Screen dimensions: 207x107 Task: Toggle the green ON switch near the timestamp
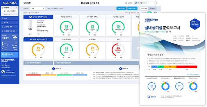149,13
